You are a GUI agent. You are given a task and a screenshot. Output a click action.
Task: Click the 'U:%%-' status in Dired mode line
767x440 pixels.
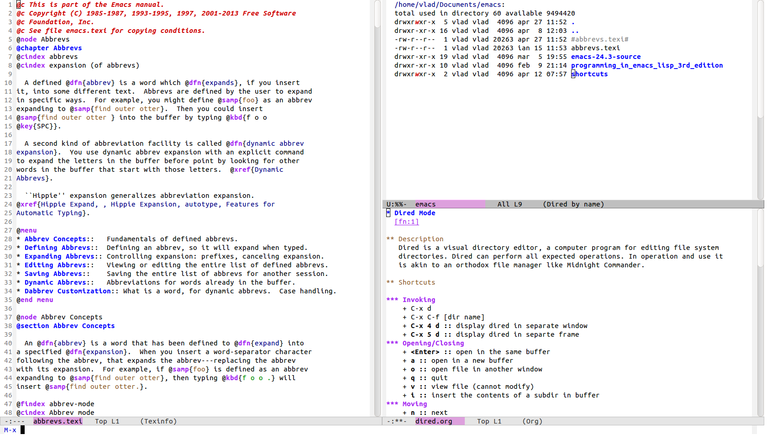[396, 204]
